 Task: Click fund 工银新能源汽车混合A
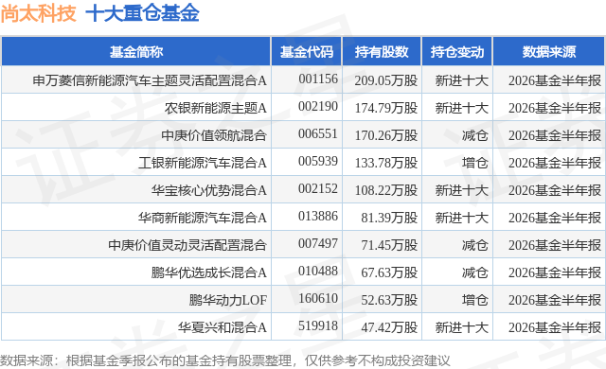(x=203, y=163)
